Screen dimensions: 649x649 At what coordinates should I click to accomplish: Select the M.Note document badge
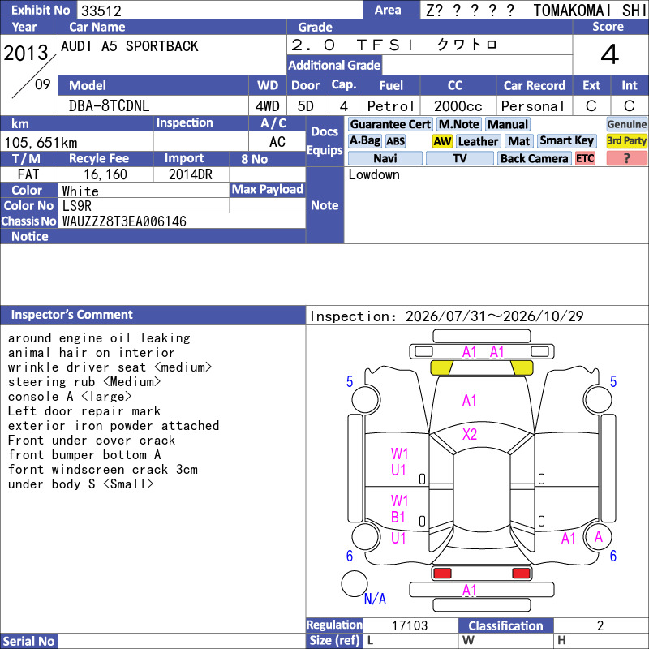tap(458, 124)
